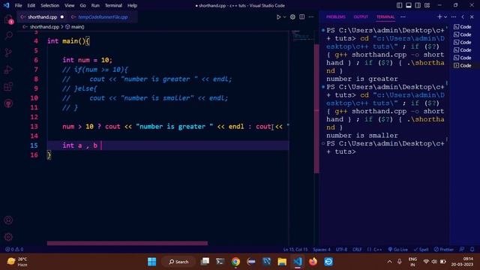The width and height of the screenshot is (480, 270).
Task: Open Google Chrome from taskbar
Action: pyautogui.click(x=235, y=262)
